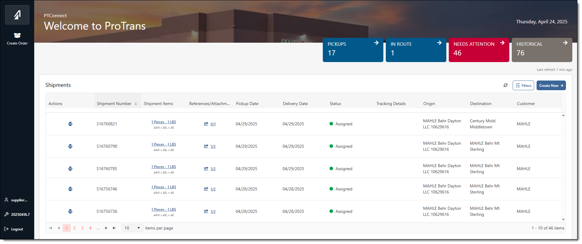Open 1 Pieces - 1 LBS for S16756736

(x=164, y=209)
